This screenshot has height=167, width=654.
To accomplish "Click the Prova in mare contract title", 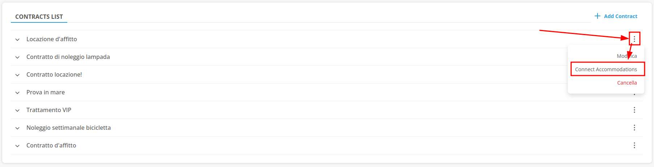I will click(46, 92).
